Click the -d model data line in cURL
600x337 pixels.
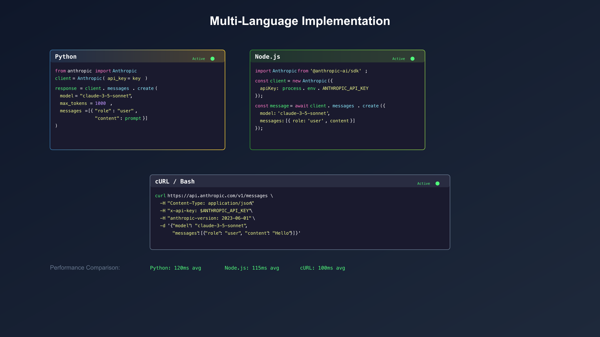click(204, 226)
